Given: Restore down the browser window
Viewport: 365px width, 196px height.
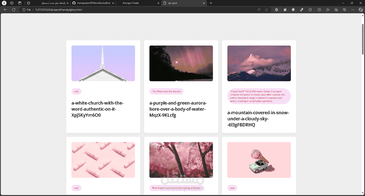Looking at the screenshot, I should 352,3.
